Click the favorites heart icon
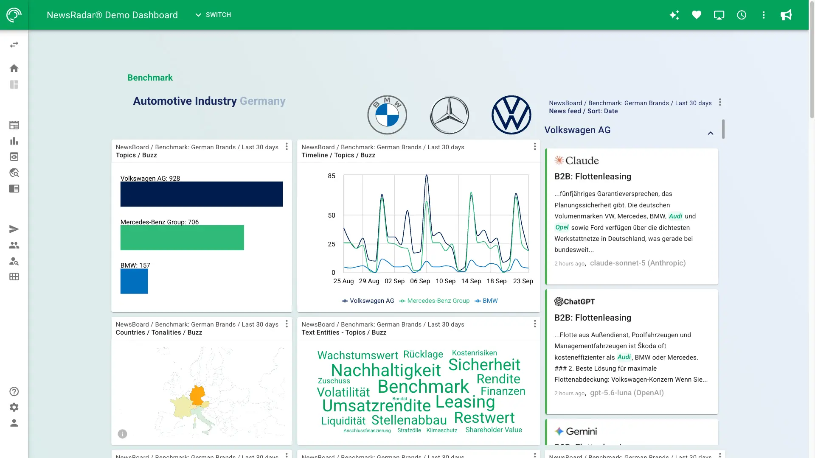Screen dimensions: 815x458 [x=697, y=15]
